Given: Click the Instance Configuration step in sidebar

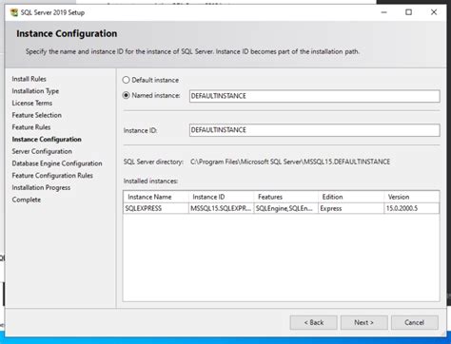Looking at the screenshot, I should 47,140.
